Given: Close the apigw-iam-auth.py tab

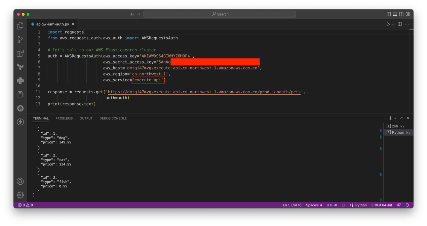Looking at the screenshot, I should (x=73, y=24).
